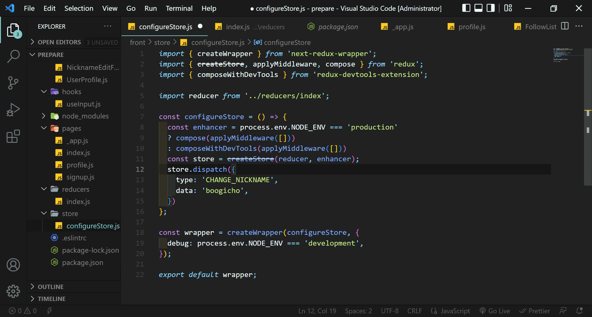Switch to the package.json tab
This screenshot has height=317, width=592.
[x=338, y=27]
